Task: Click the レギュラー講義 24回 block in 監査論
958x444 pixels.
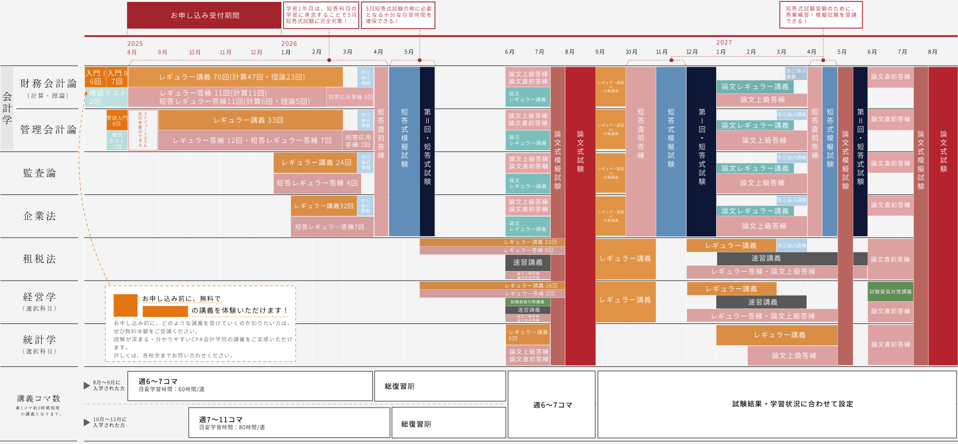Action: pyautogui.click(x=316, y=163)
